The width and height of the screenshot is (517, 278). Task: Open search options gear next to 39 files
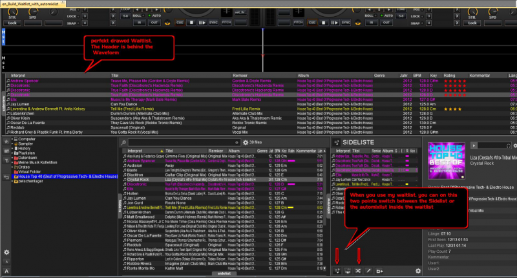point(246,142)
